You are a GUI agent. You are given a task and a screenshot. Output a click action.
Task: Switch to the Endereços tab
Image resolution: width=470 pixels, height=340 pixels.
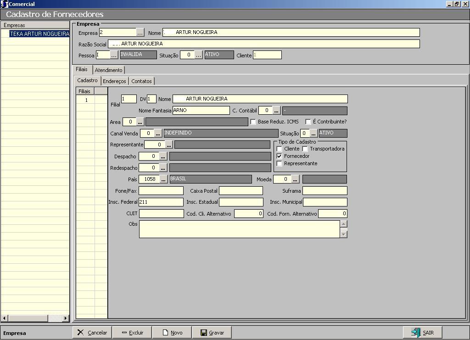(x=114, y=81)
